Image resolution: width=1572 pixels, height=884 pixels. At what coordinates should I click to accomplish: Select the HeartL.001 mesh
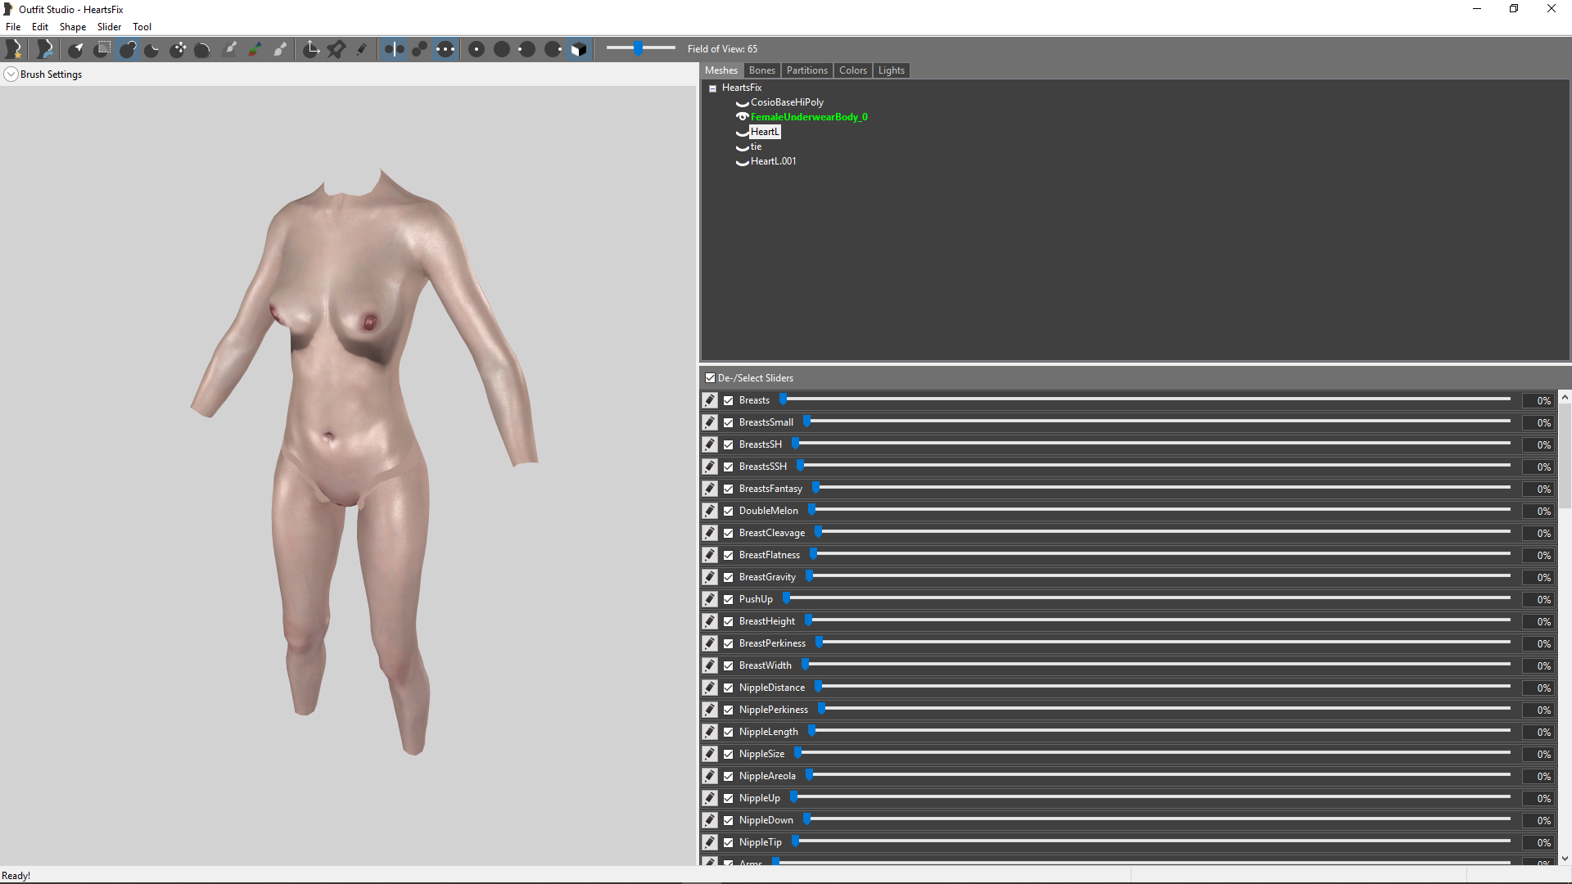[x=773, y=161]
